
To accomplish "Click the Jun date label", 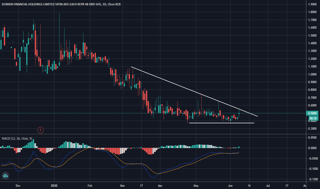I will (230, 186).
